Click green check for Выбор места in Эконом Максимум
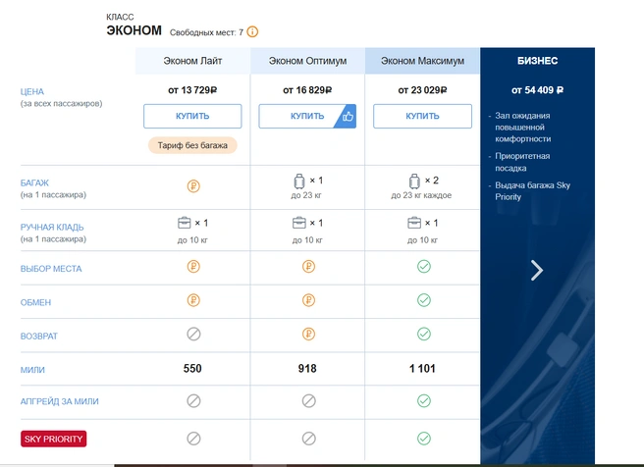This screenshot has height=467, width=644. pyautogui.click(x=424, y=267)
